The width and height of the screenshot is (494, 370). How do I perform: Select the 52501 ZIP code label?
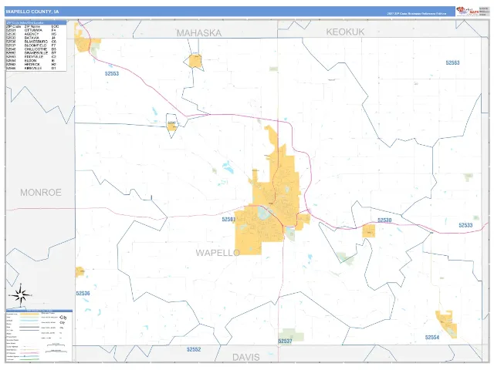(228, 219)
